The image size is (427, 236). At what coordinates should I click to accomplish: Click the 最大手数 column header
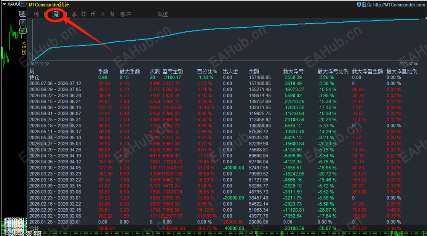[130, 71]
